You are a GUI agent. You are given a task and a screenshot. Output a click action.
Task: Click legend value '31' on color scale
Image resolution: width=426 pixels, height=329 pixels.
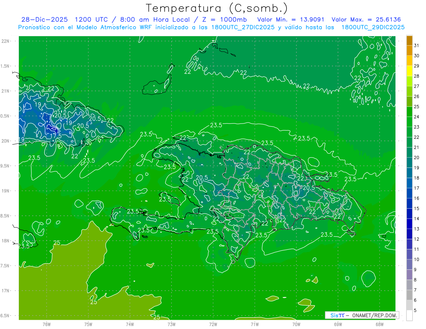click(x=416, y=45)
